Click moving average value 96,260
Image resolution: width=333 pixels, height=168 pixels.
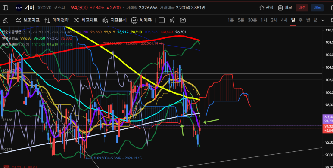click(x=96, y=32)
